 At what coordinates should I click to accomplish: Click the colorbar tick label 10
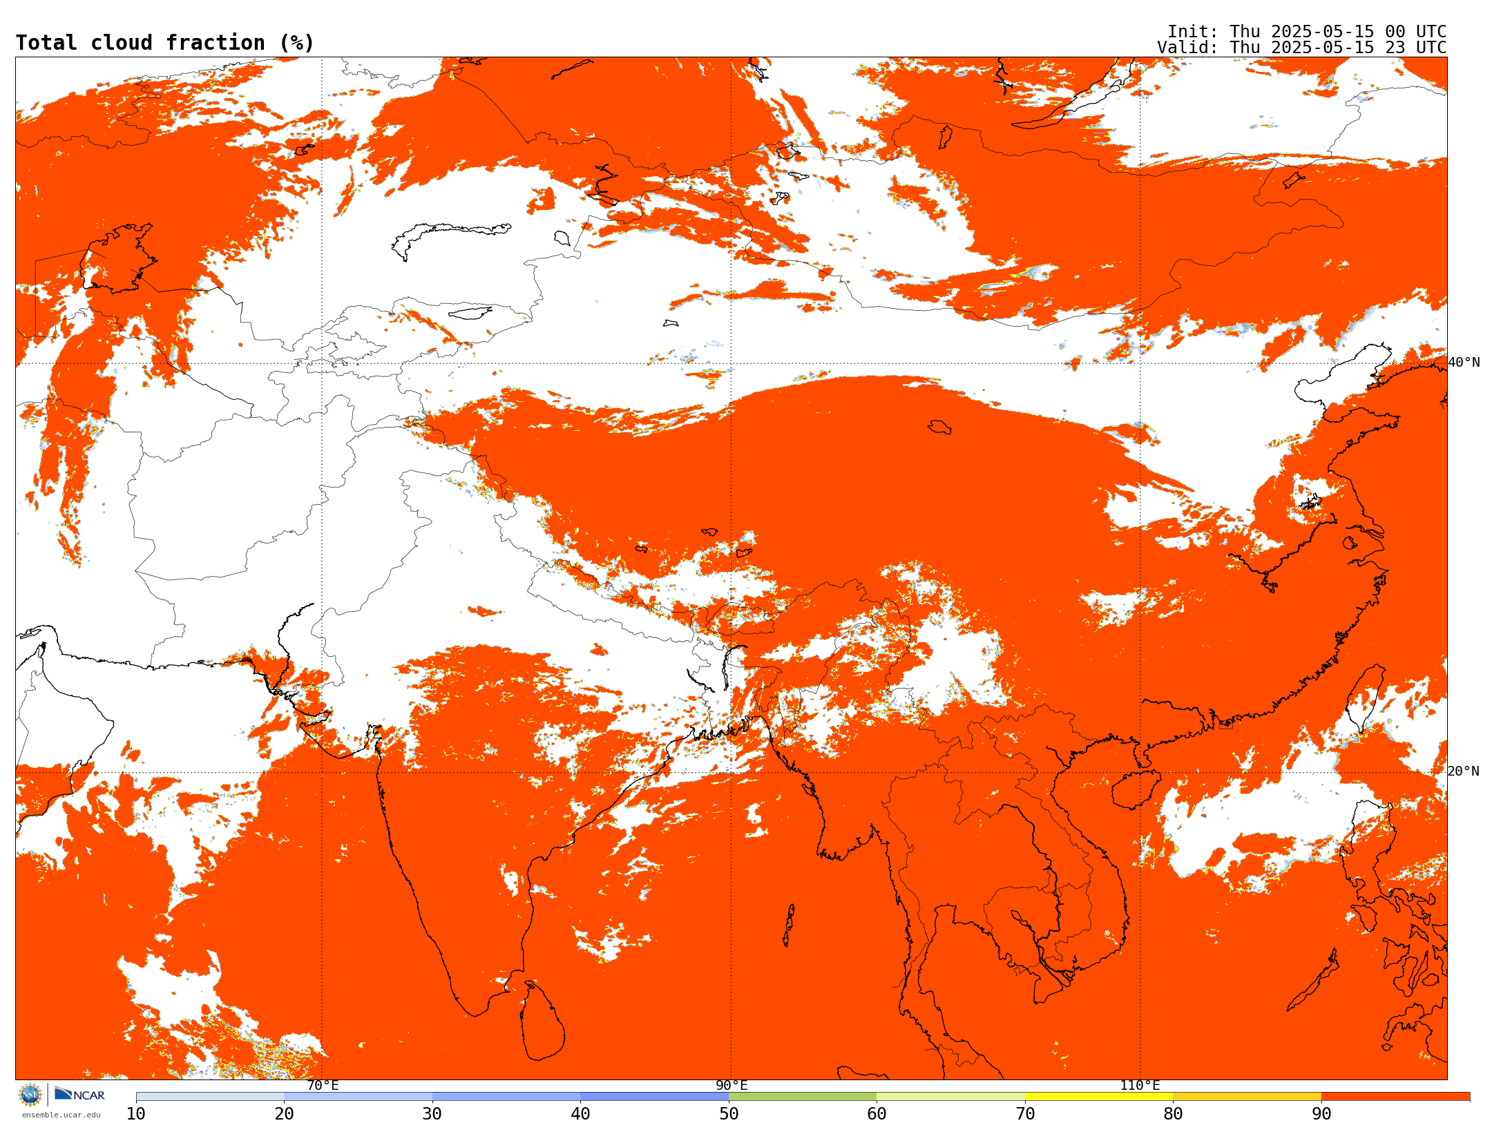[136, 1114]
